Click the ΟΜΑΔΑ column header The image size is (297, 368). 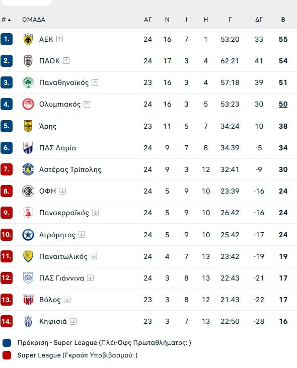pyautogui.click(x=34, y=20)
